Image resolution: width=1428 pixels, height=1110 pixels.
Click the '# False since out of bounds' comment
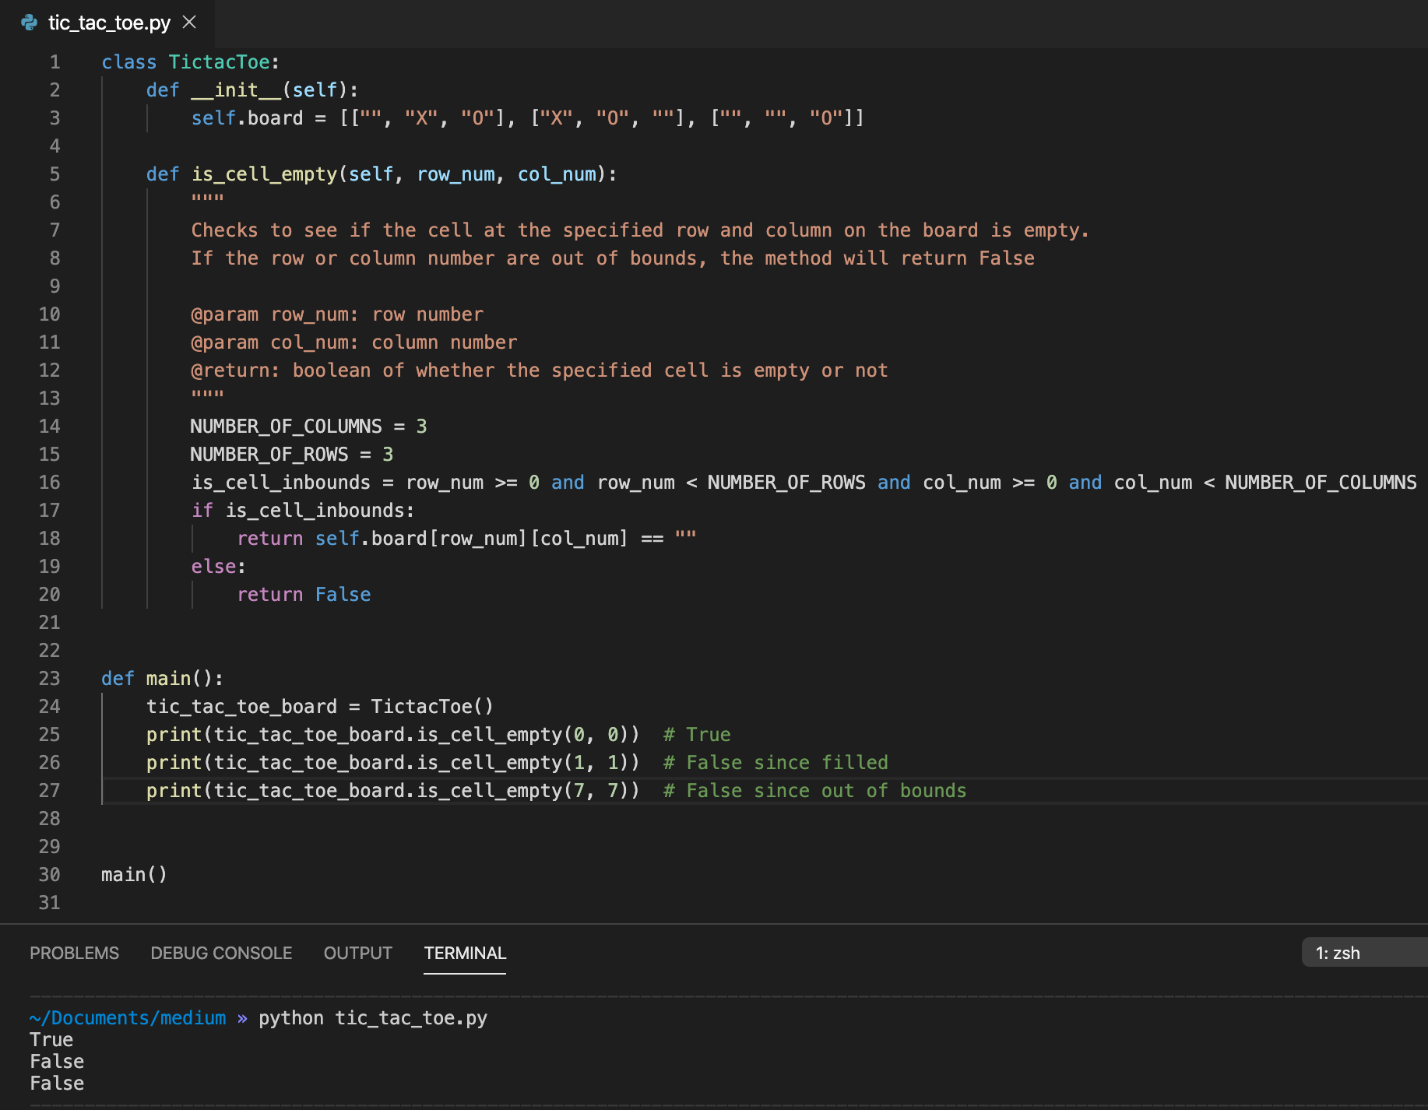tap(814, 790)
